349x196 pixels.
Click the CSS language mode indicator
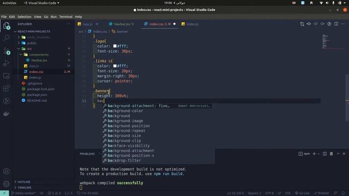(288, 193)
